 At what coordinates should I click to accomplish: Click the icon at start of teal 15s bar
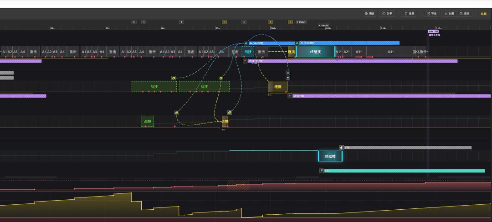point(322,171)
